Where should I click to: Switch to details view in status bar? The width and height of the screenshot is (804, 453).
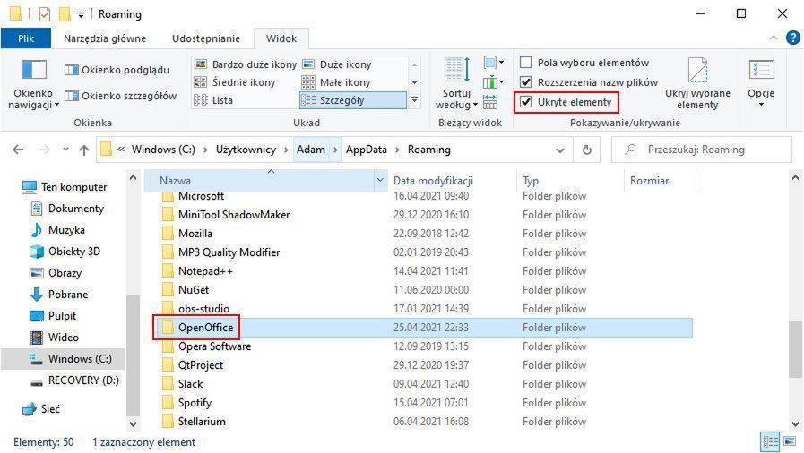[x=771, y=441]
